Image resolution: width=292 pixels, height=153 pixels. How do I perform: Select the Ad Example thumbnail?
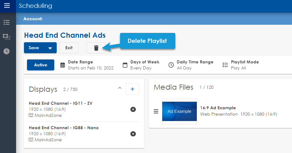(179, 111)
